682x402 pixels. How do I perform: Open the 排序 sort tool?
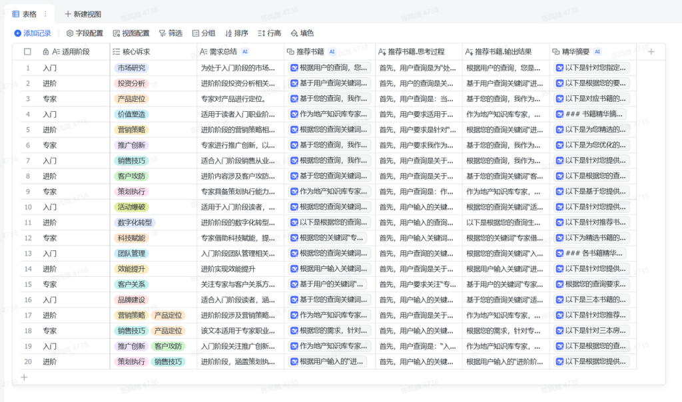(236, 33)
